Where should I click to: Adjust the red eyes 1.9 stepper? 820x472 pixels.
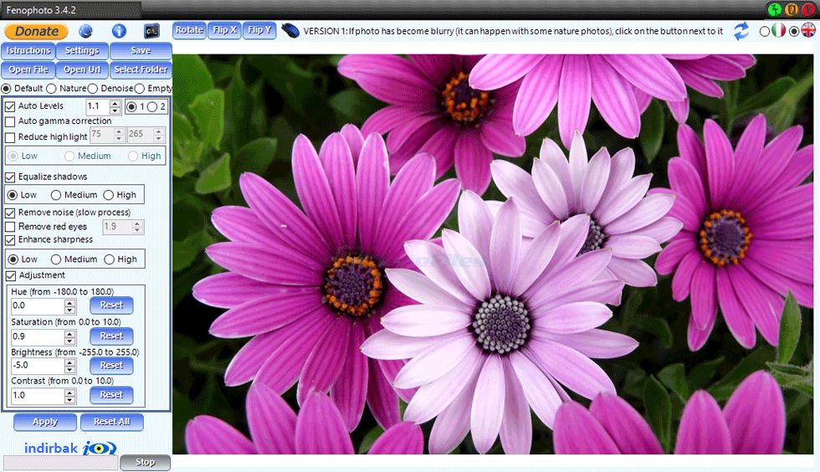coord(137,227)
